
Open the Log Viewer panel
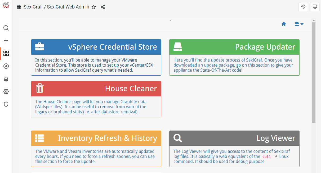pos(234,149)
